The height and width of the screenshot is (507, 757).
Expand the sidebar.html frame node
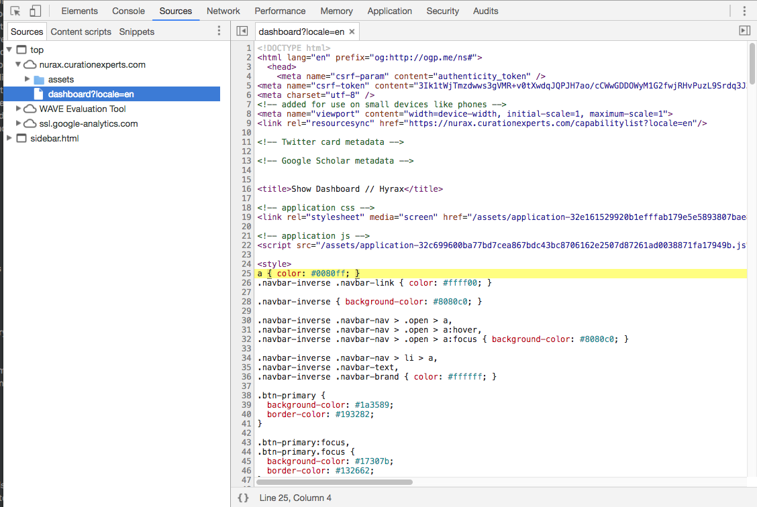click(x=9, y=138)
